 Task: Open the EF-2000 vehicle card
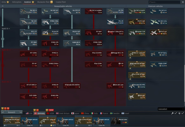pos(29,96)
